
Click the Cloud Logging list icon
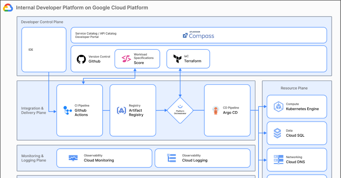(171, 158)
